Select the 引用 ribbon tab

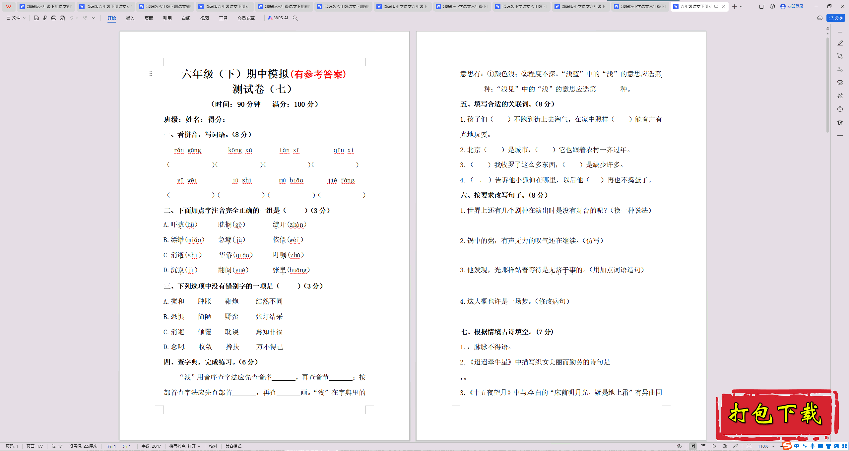(167, 18)
